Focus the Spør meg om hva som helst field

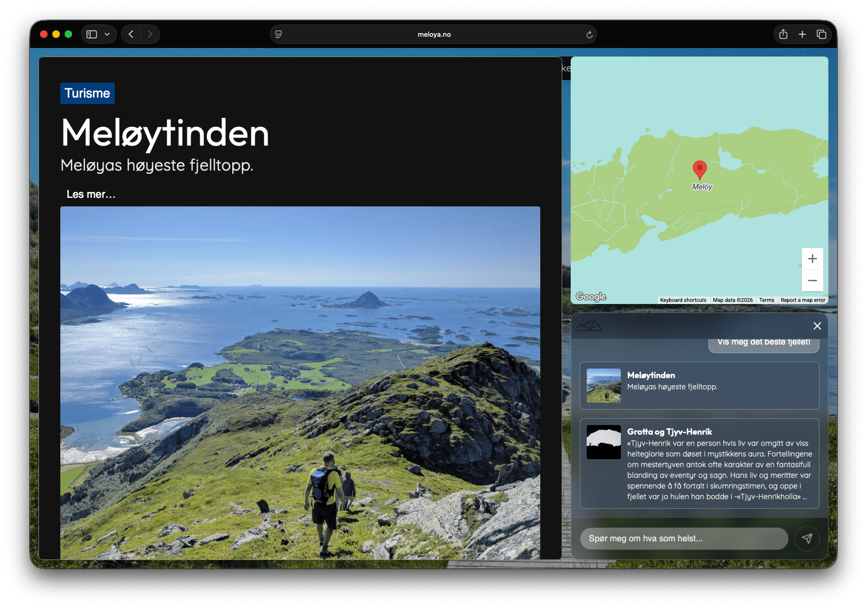(684, 539)
